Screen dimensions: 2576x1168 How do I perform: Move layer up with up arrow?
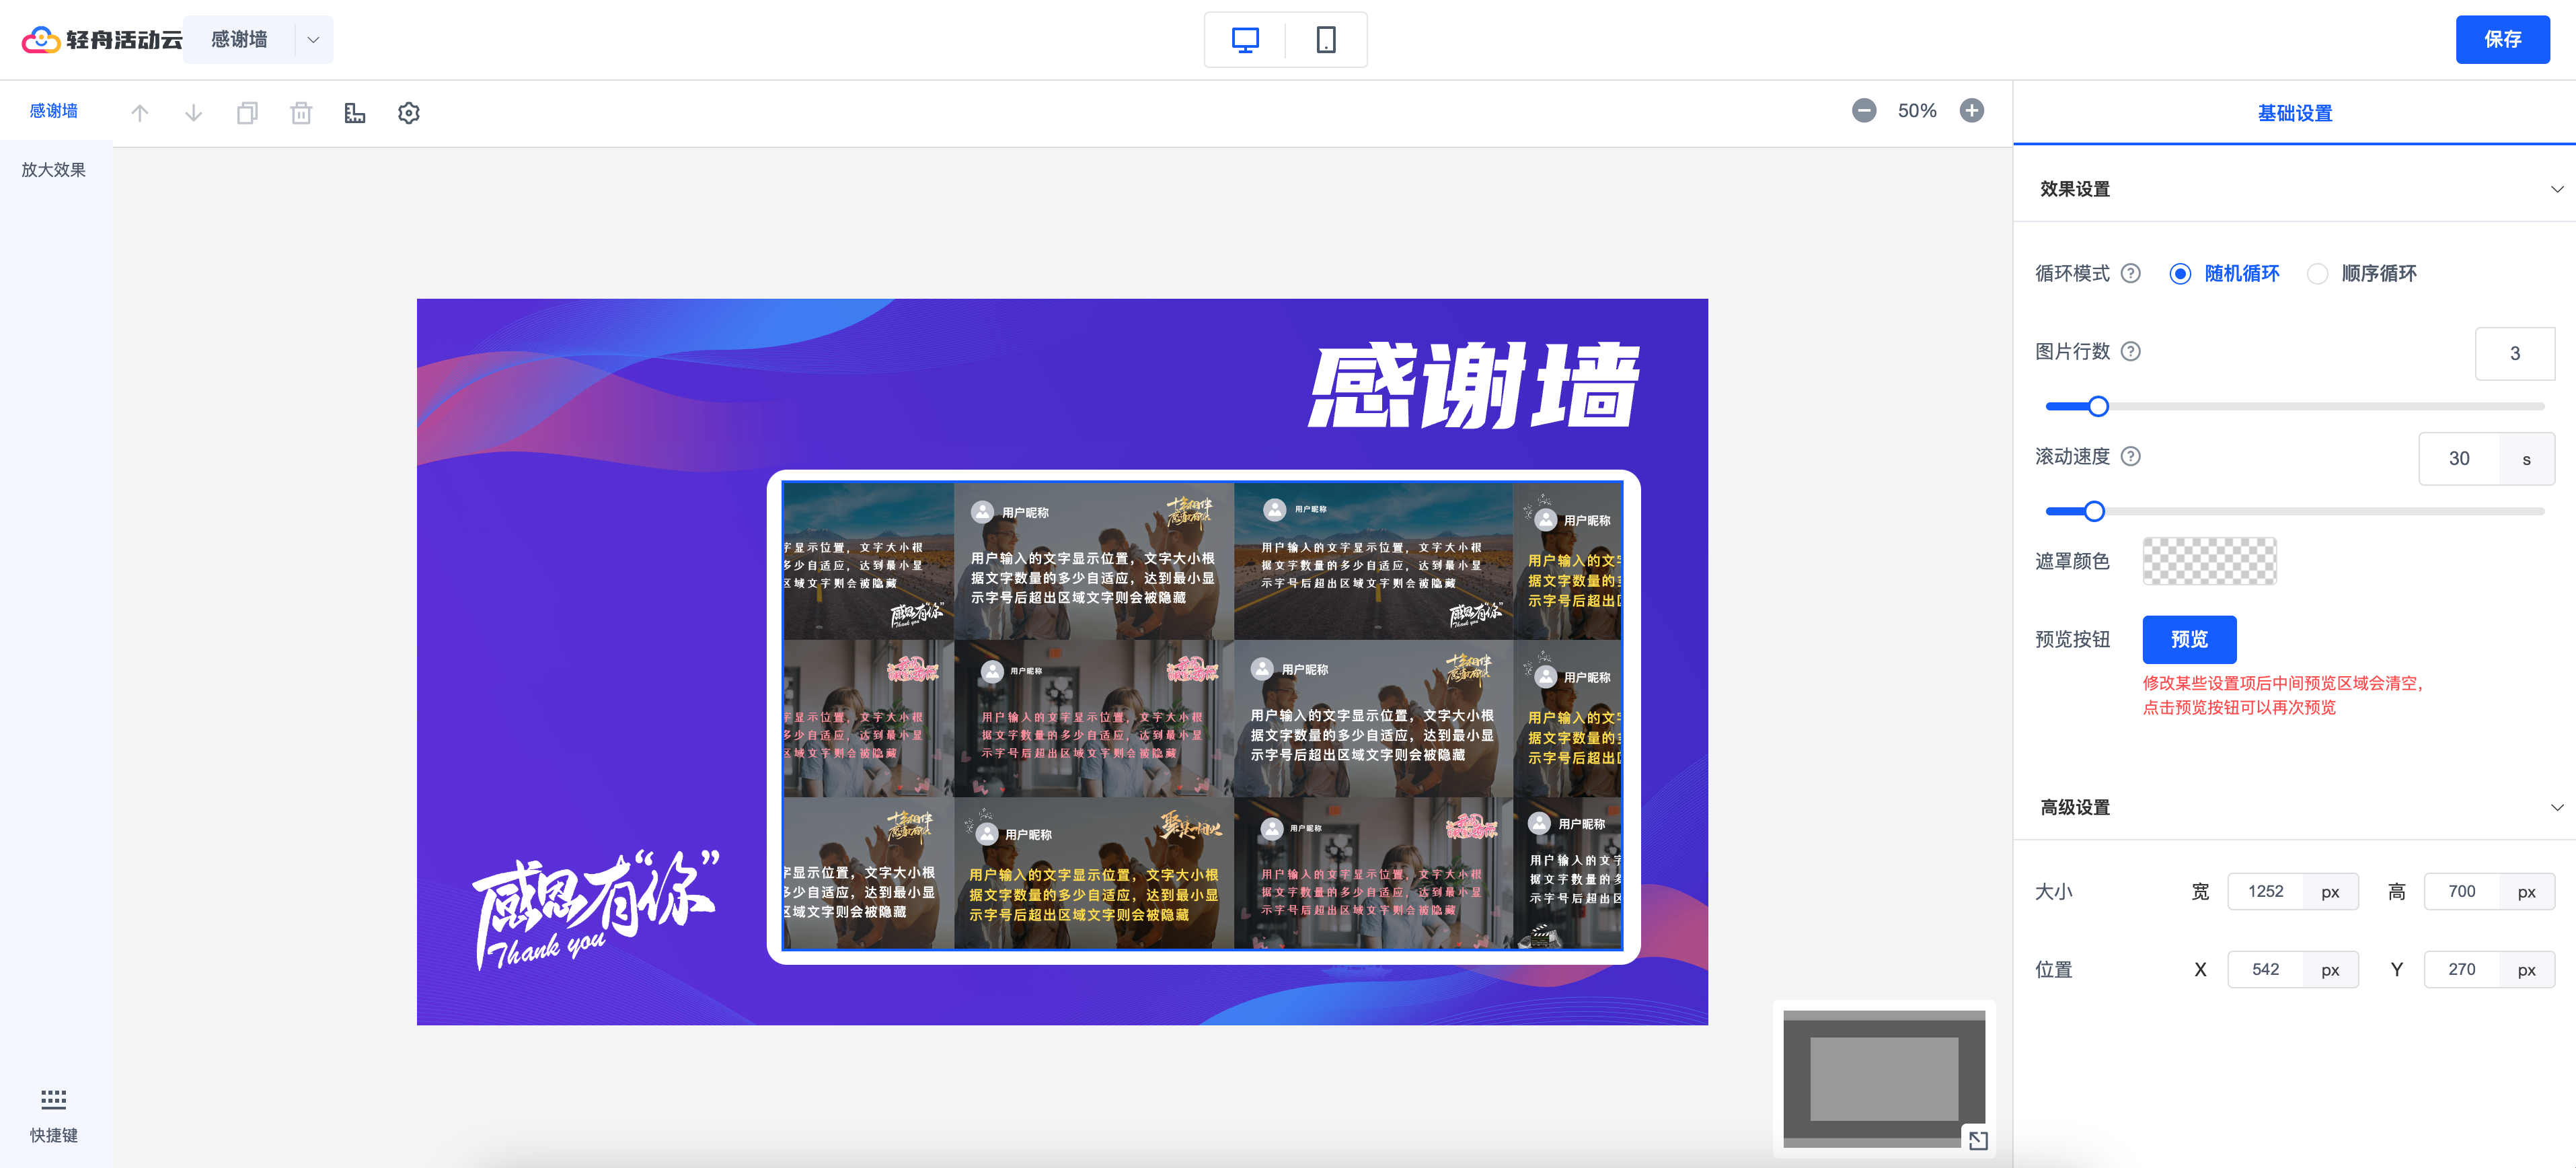(140, 113)
